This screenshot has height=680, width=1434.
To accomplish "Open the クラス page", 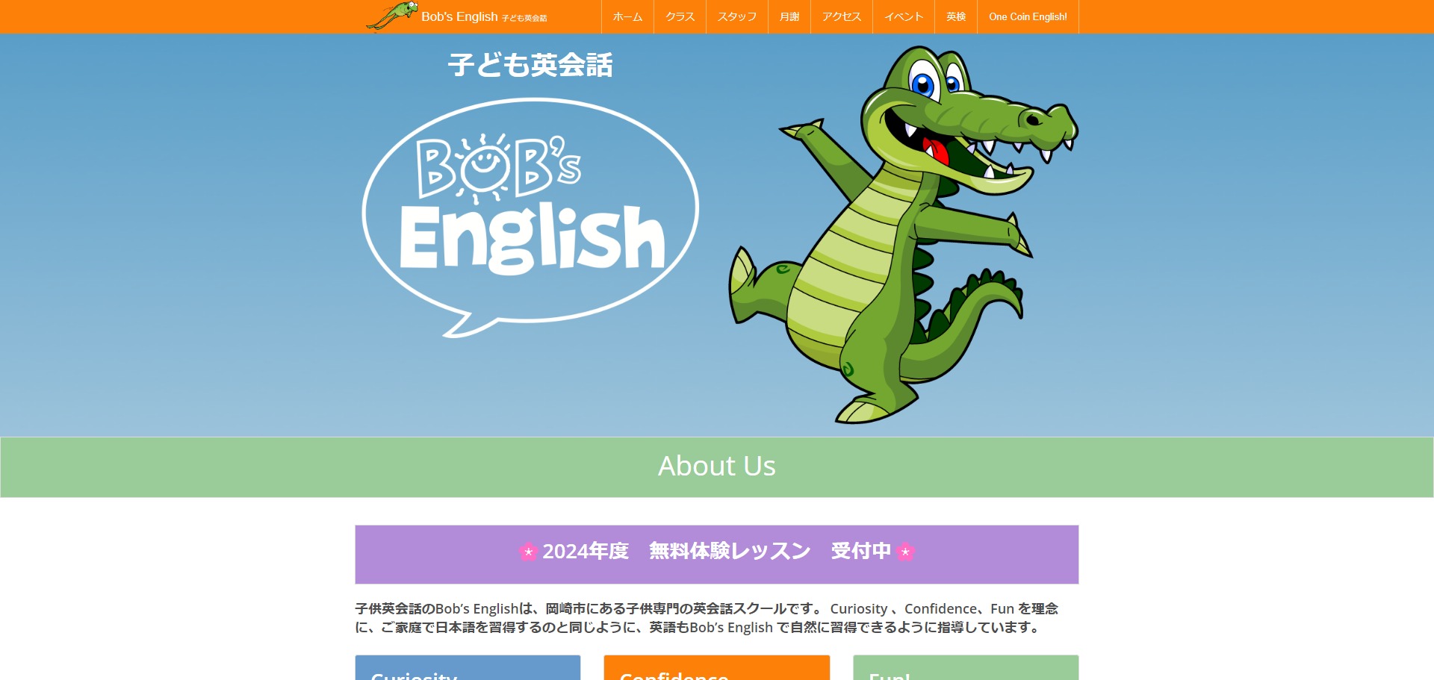I will [680, 16].
